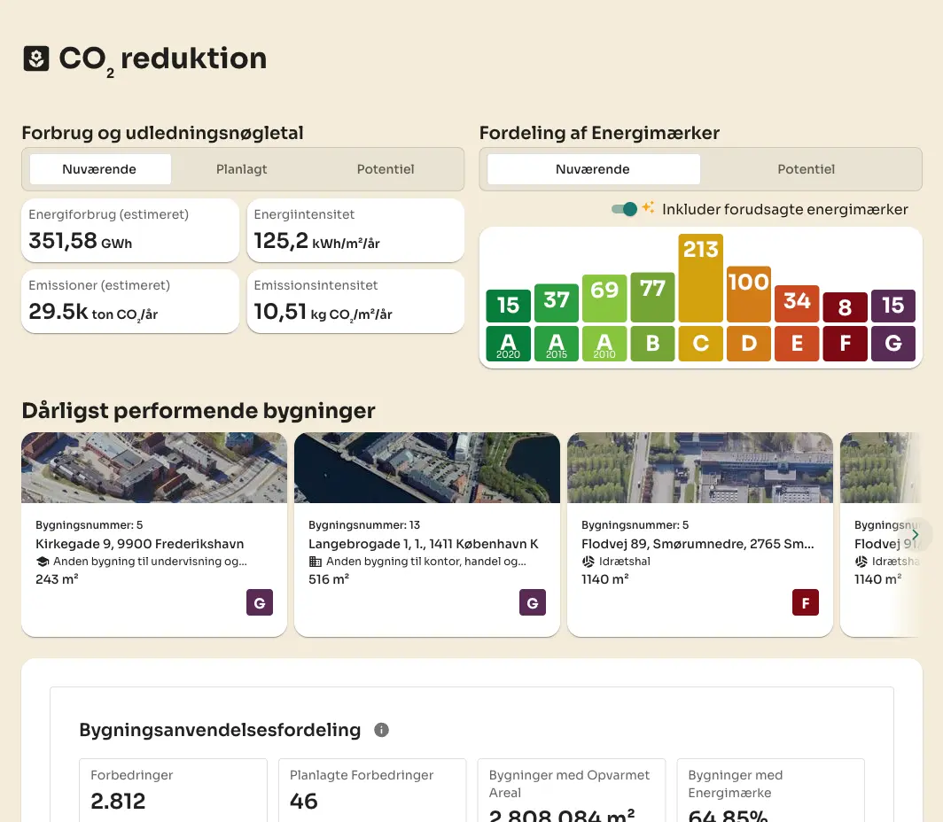The image size is (943, 822).
Task: Click the A 2020 energy label tile
Action: click(x=508, y=343)
